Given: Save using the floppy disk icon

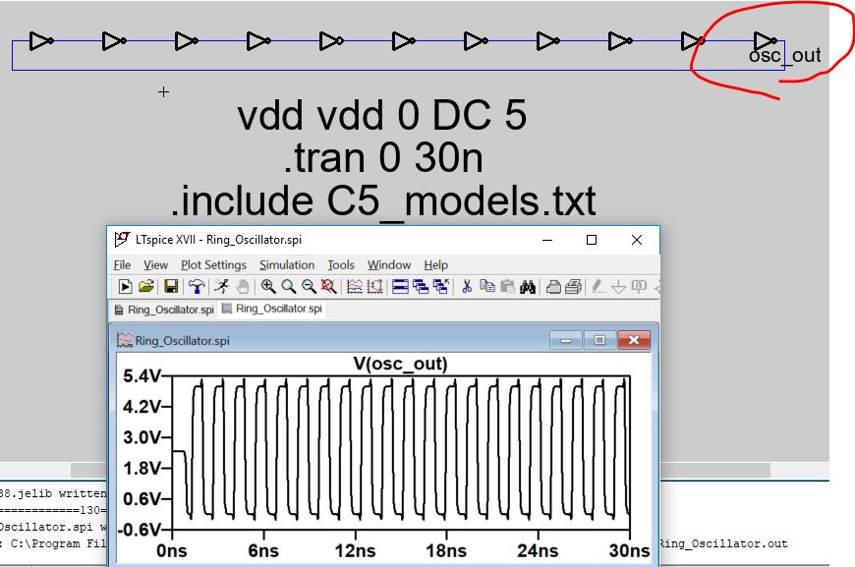Looking at the screenshot, I should pos(171,287).
